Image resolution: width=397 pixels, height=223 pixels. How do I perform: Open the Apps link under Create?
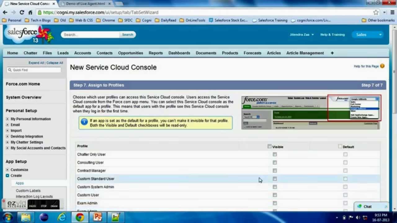coord(20,183)
